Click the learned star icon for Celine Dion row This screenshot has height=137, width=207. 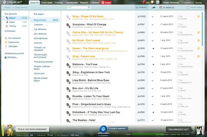pos(198,32)
